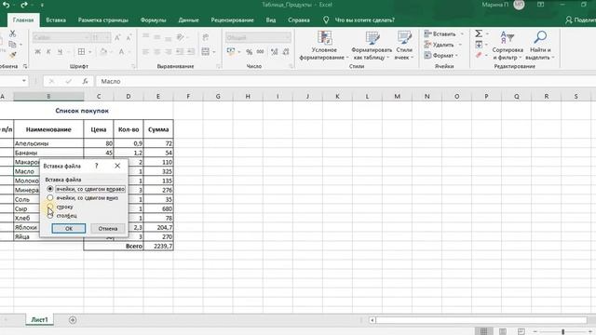Screen dimensions: 596x335
Task: Decrease font size with smaller A icon
Action: pos(129,37)
